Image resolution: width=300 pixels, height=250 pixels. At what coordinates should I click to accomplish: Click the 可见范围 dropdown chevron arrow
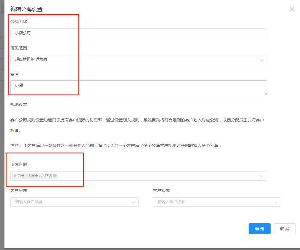(x=262, y=60)
